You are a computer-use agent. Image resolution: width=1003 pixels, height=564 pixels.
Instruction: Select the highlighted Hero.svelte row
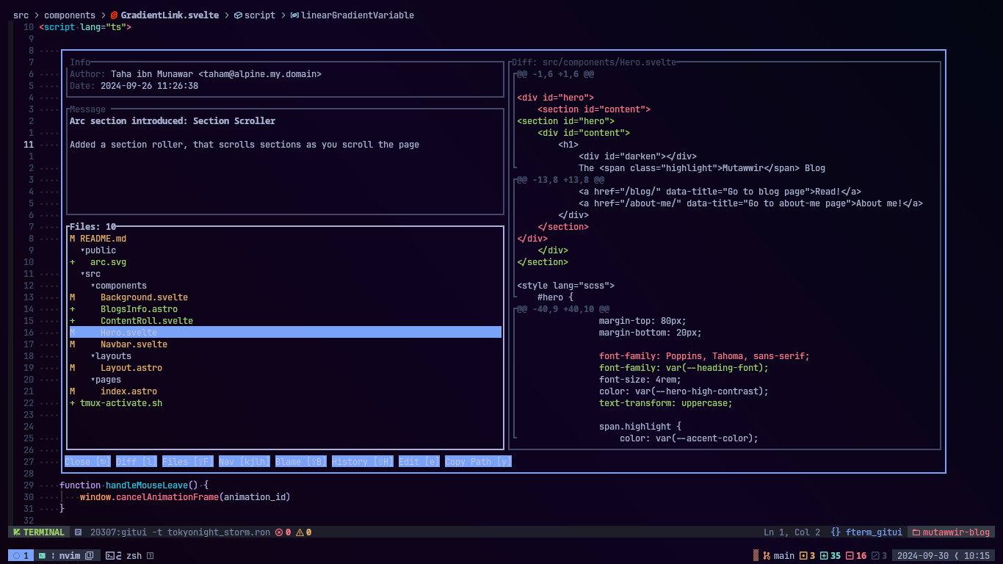pos(285,333)
